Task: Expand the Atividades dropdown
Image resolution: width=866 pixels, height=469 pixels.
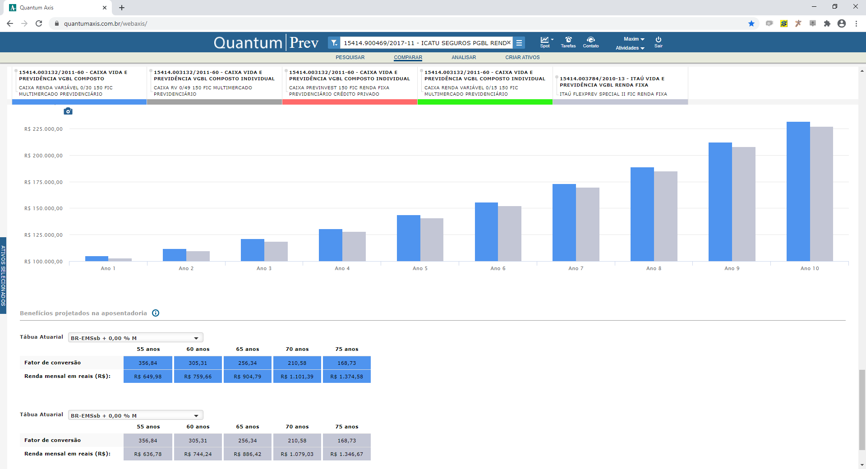Action: tap(630, 48)
